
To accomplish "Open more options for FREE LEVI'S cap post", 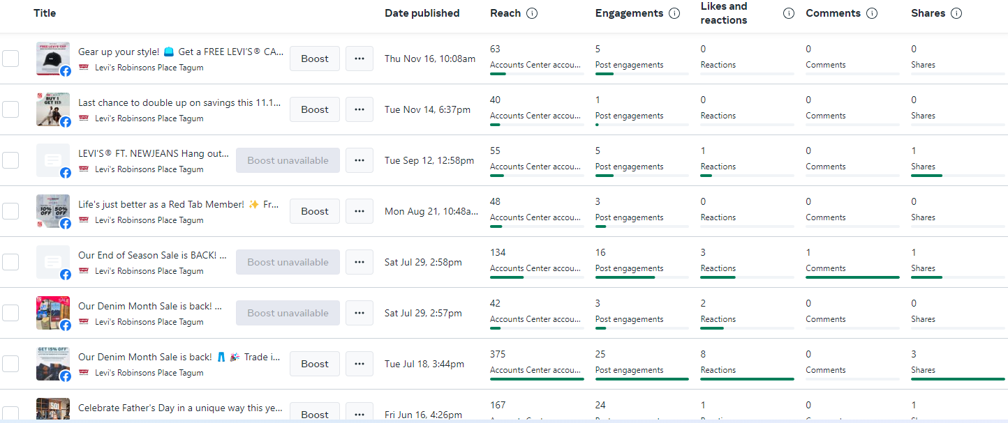I will coord(360,59).
